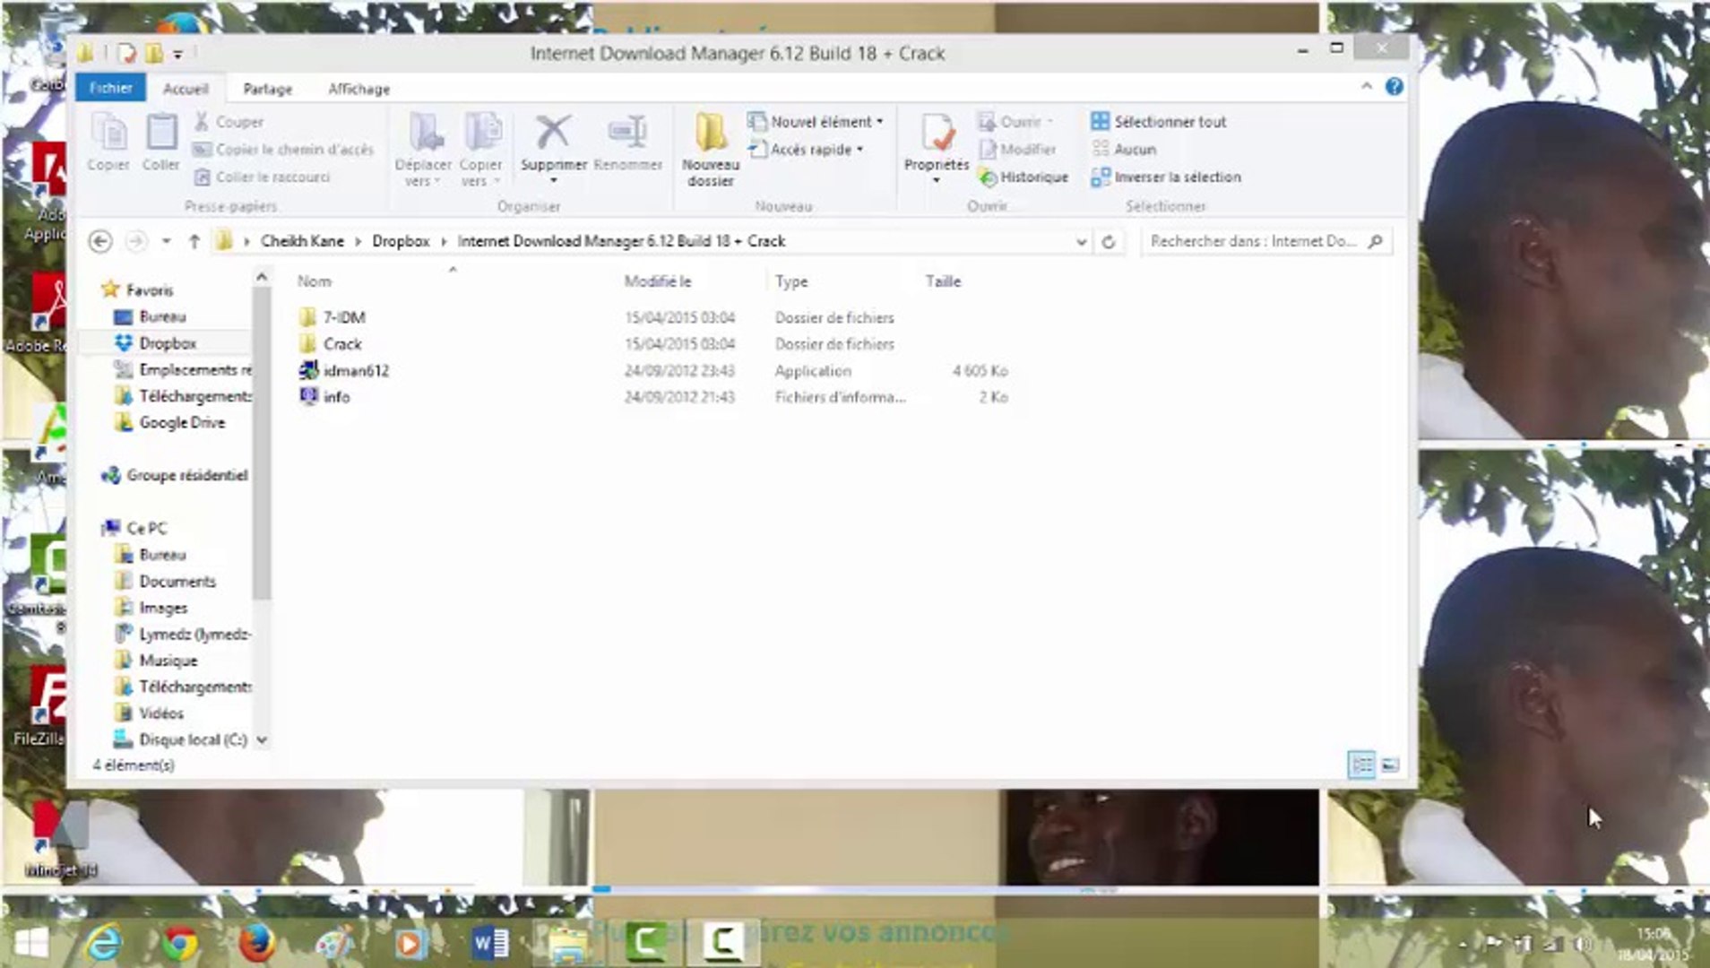Screen dimensions: 1710x968
Task: Open the ribbon help question mark icon
Action: coord(1394,87)
